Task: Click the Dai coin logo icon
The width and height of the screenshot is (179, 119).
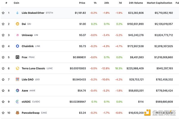Action: [x=18, y=24]
